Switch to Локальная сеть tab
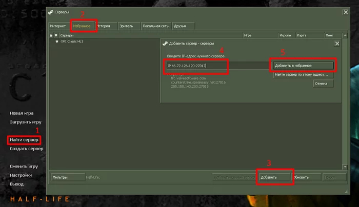 coord(156,26)
